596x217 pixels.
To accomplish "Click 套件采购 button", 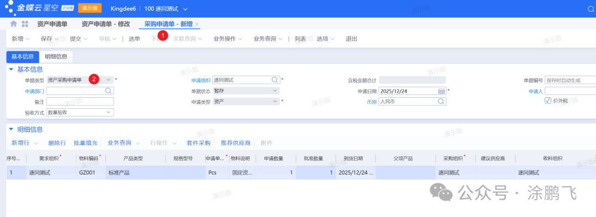I will click(x=199, y=143).
